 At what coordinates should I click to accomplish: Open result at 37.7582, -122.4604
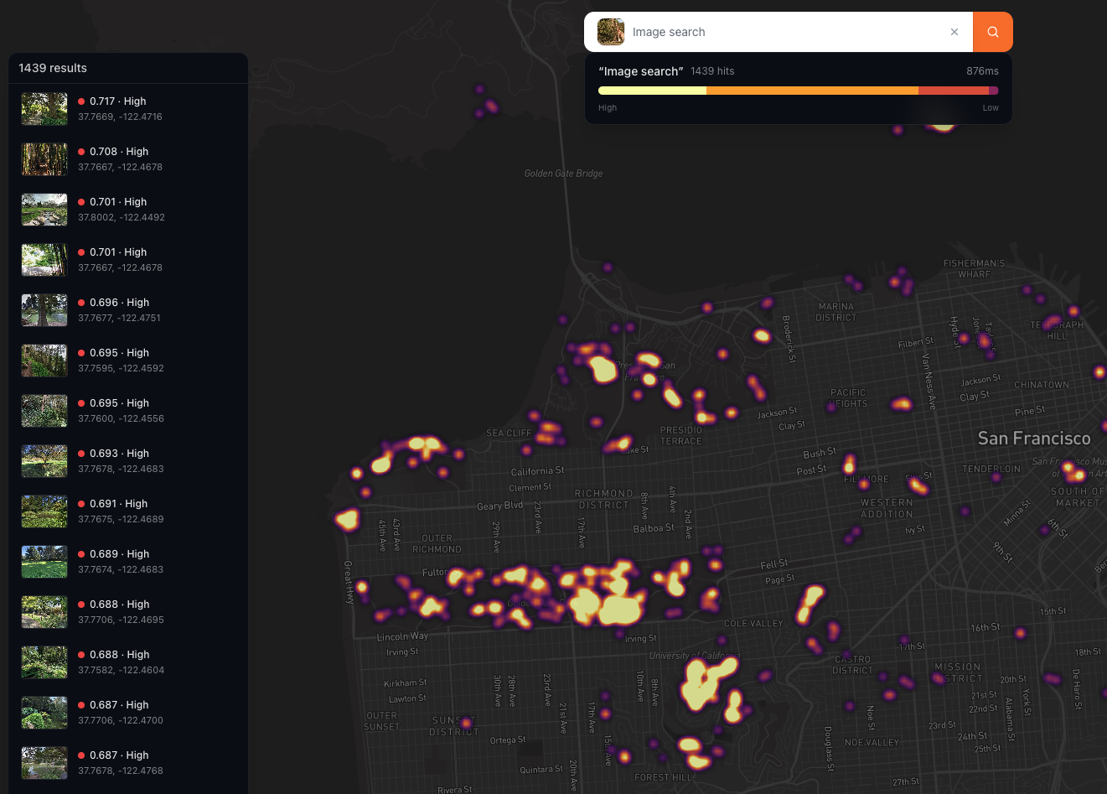click(x=127, y=662)
